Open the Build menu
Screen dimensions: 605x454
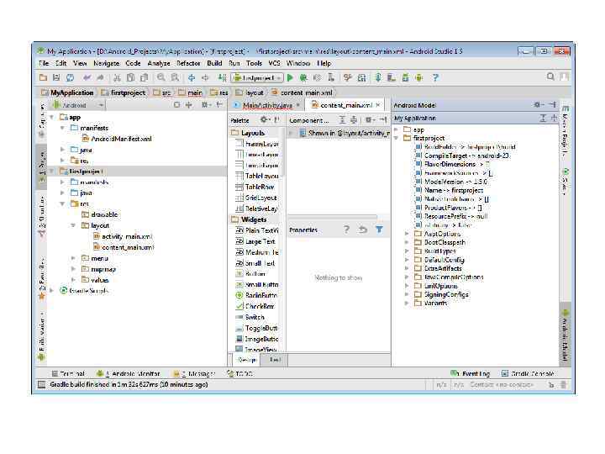214,63
